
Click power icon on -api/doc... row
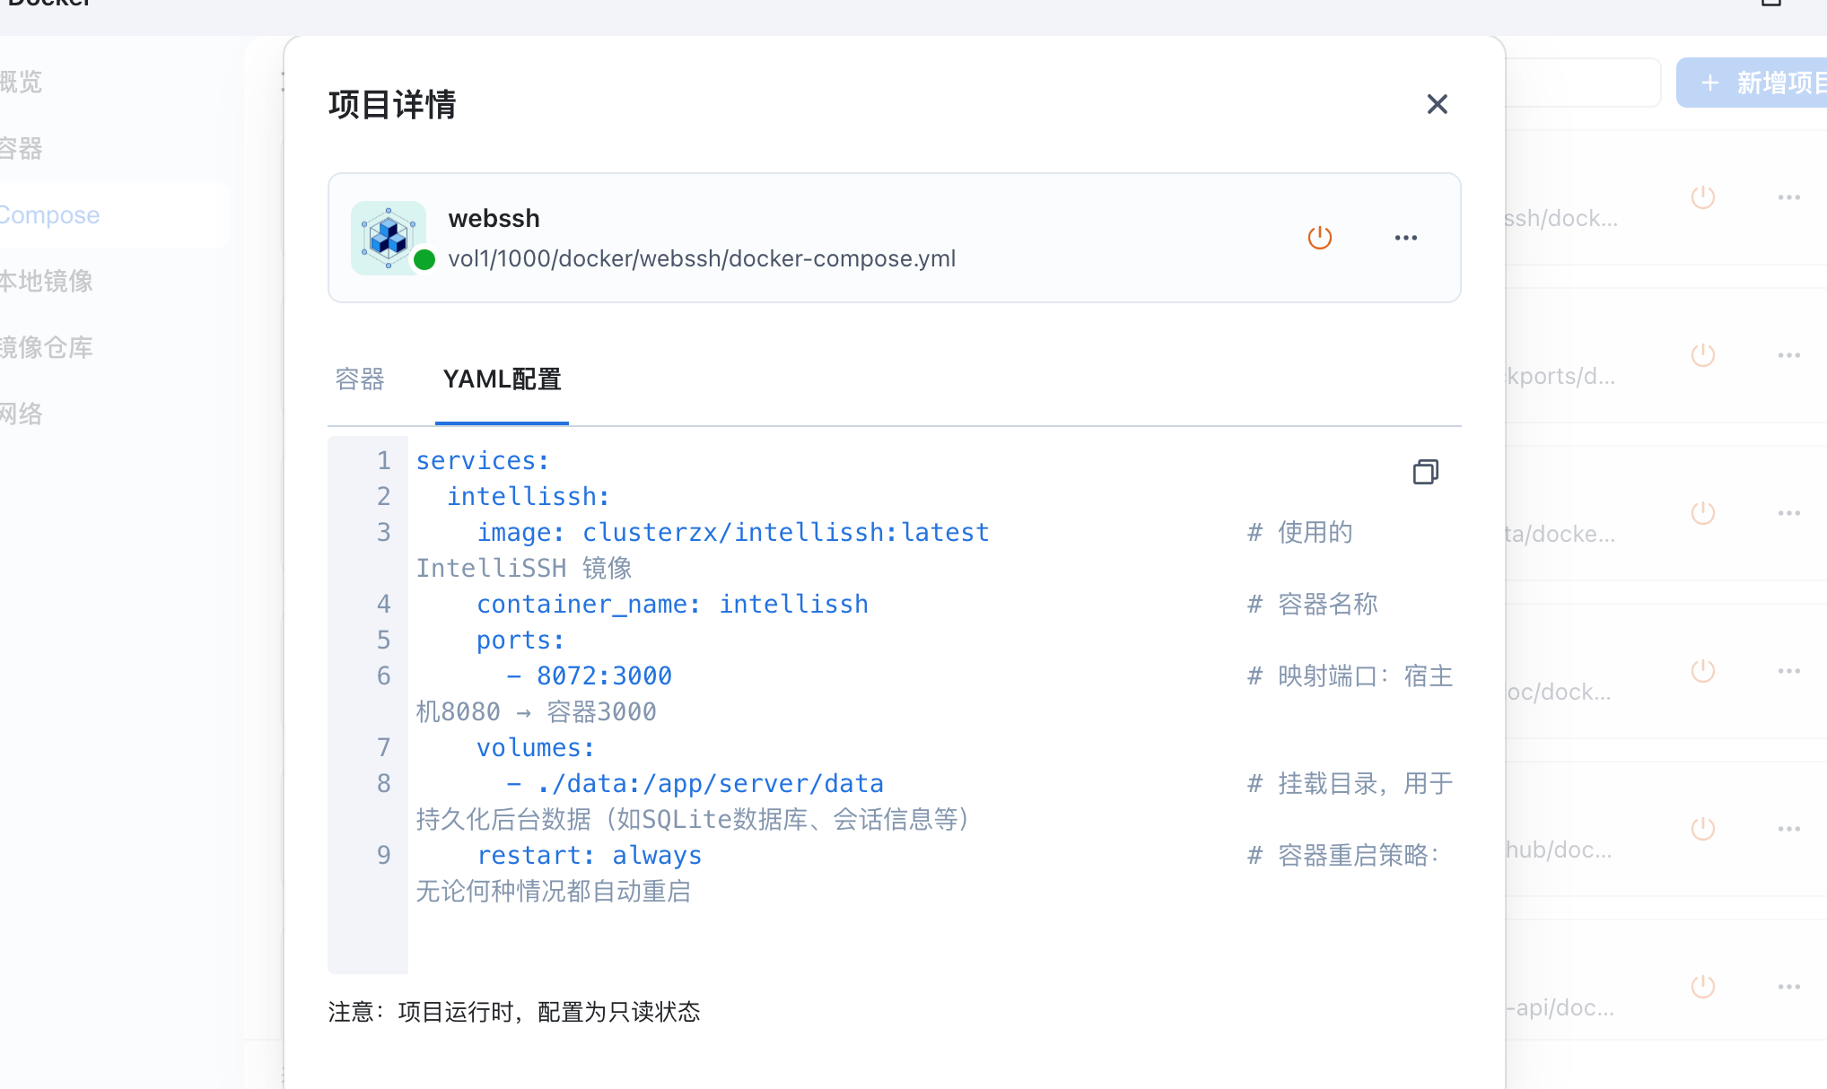click(1702, 987)
